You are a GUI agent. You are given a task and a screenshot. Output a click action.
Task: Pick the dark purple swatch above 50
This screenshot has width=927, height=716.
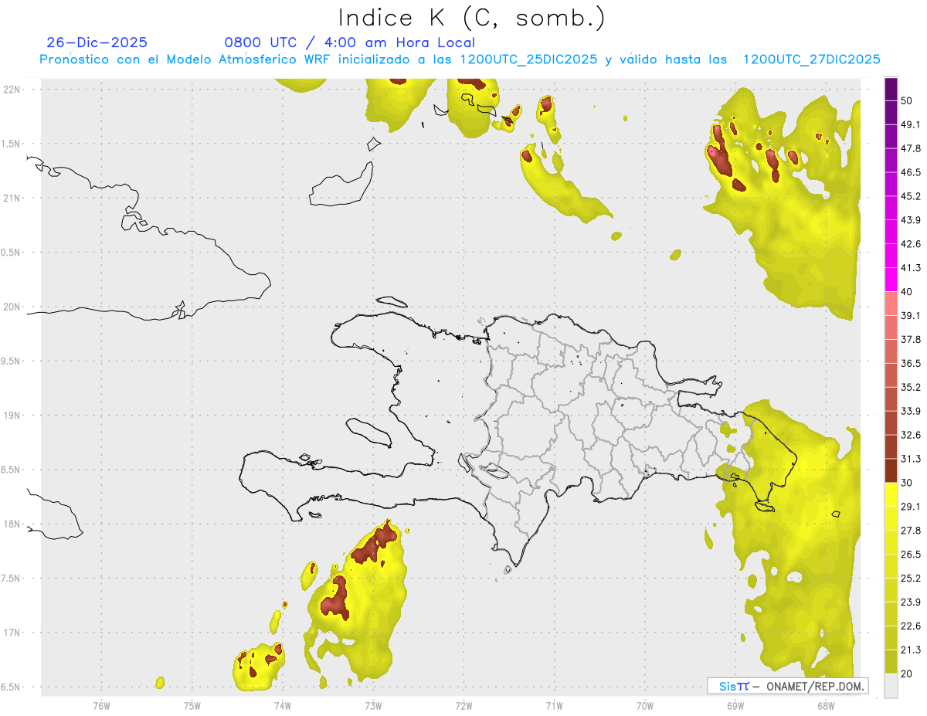click(x=891, y=89)
